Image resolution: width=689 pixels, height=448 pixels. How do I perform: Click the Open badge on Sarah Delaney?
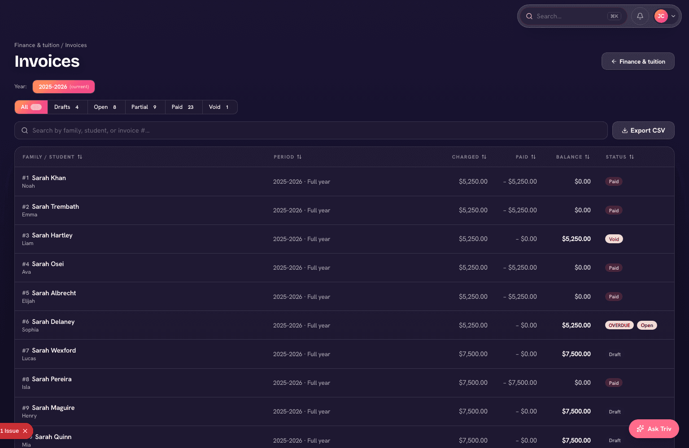click(647, 325)
